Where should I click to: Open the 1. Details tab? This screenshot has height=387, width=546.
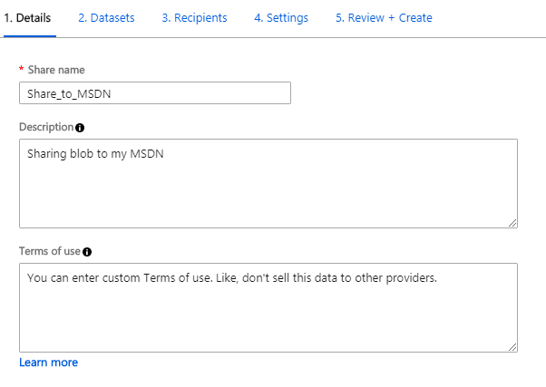(x=27, y=18)
